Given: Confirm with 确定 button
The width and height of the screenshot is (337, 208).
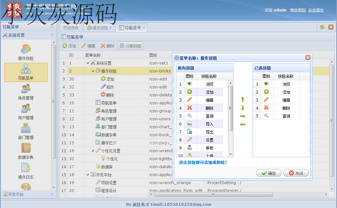Looking at the screenshot, I should pos(269,173).
